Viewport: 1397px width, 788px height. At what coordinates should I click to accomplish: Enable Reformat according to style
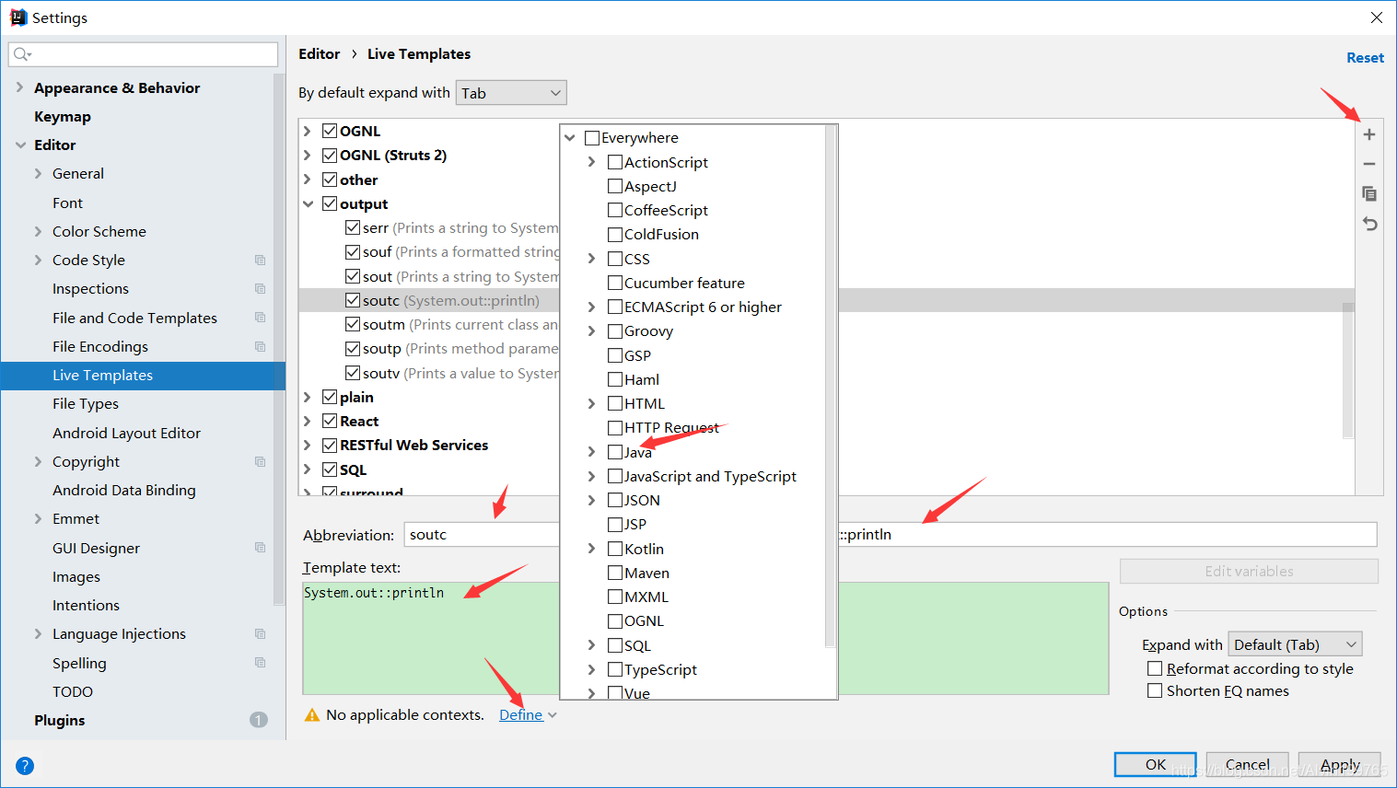point(1155,668)
